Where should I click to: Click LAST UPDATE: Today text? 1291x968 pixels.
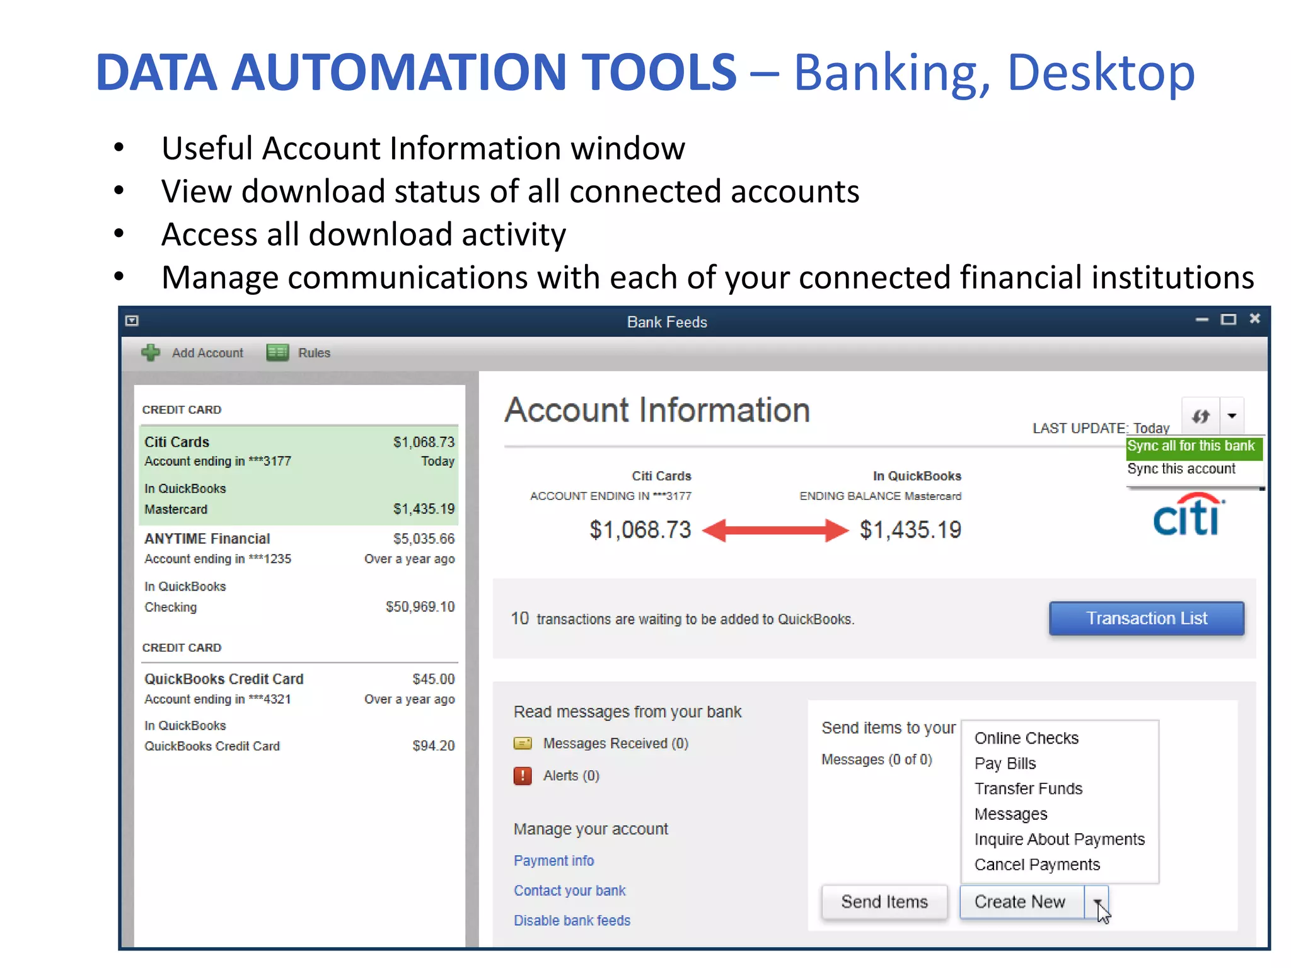(x=1101, y=429)
